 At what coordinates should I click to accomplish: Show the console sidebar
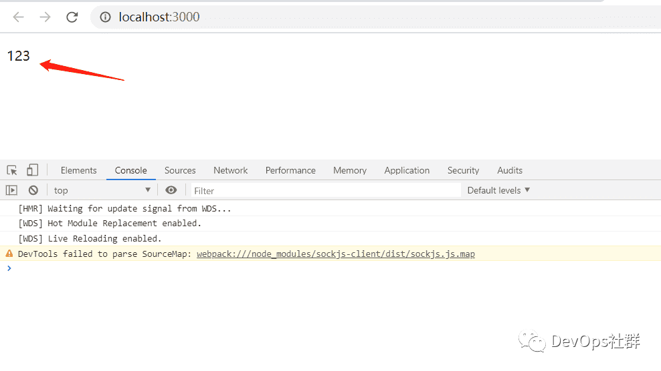12,191
